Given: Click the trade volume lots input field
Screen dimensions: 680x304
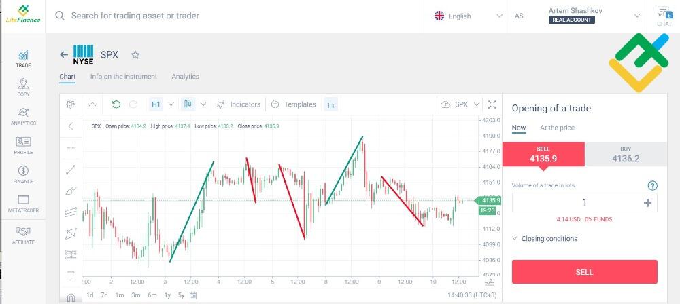Looking at the screenshot, I should pos(584,203).
